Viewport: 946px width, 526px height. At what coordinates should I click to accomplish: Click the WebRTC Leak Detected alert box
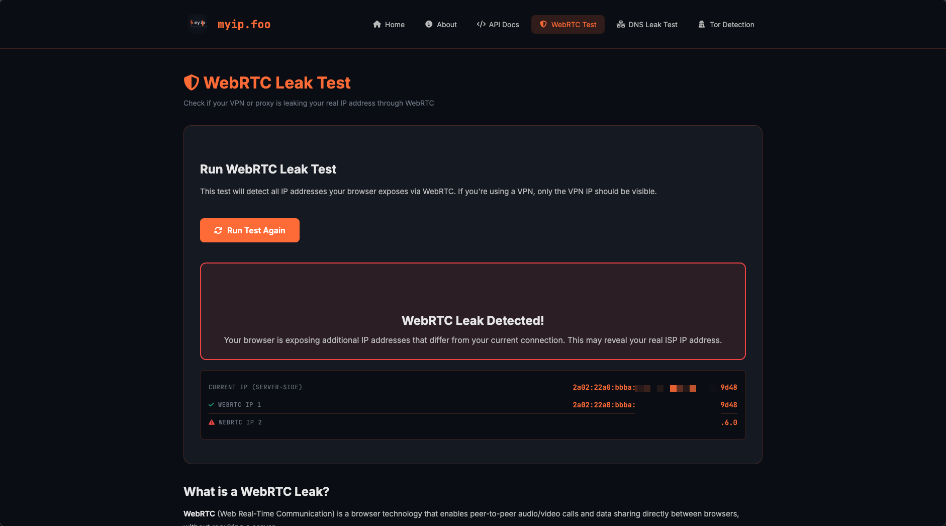click(x=473, y=311)
